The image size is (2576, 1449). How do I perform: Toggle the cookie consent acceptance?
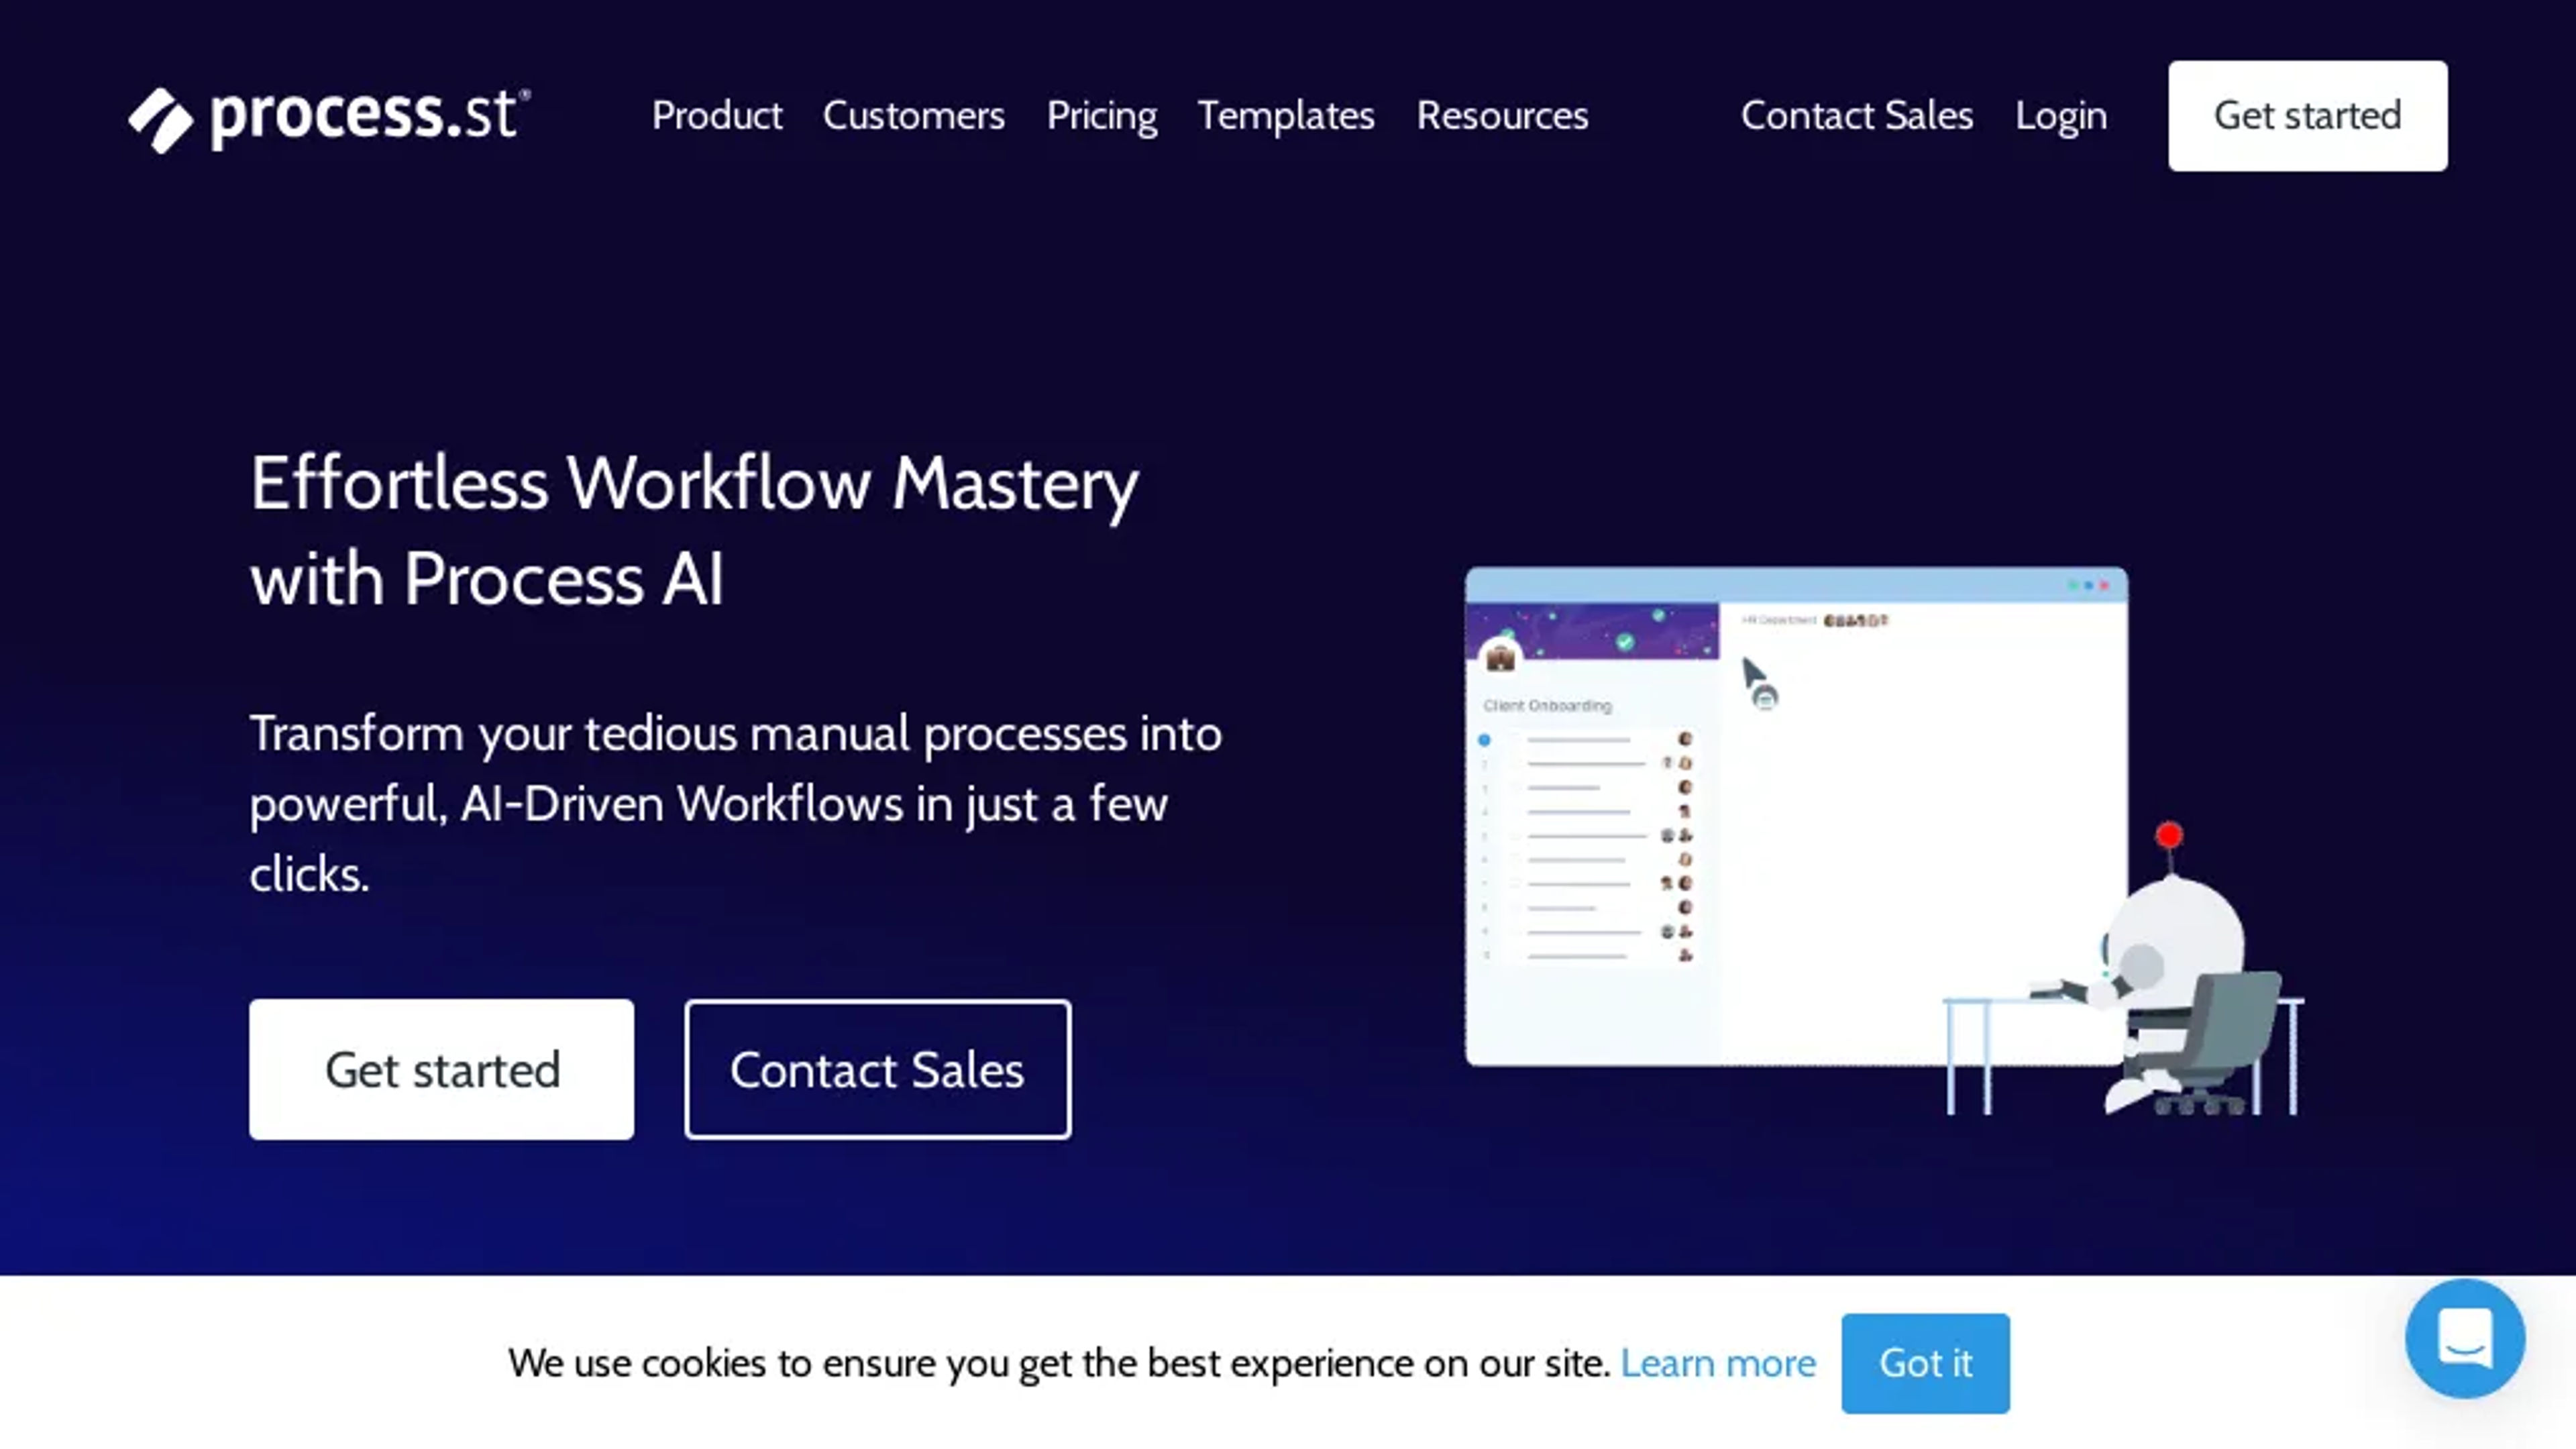1925,1362
